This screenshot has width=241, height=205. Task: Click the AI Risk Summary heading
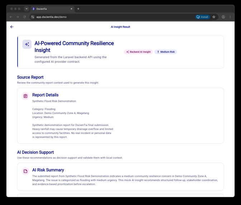[48, 170]
